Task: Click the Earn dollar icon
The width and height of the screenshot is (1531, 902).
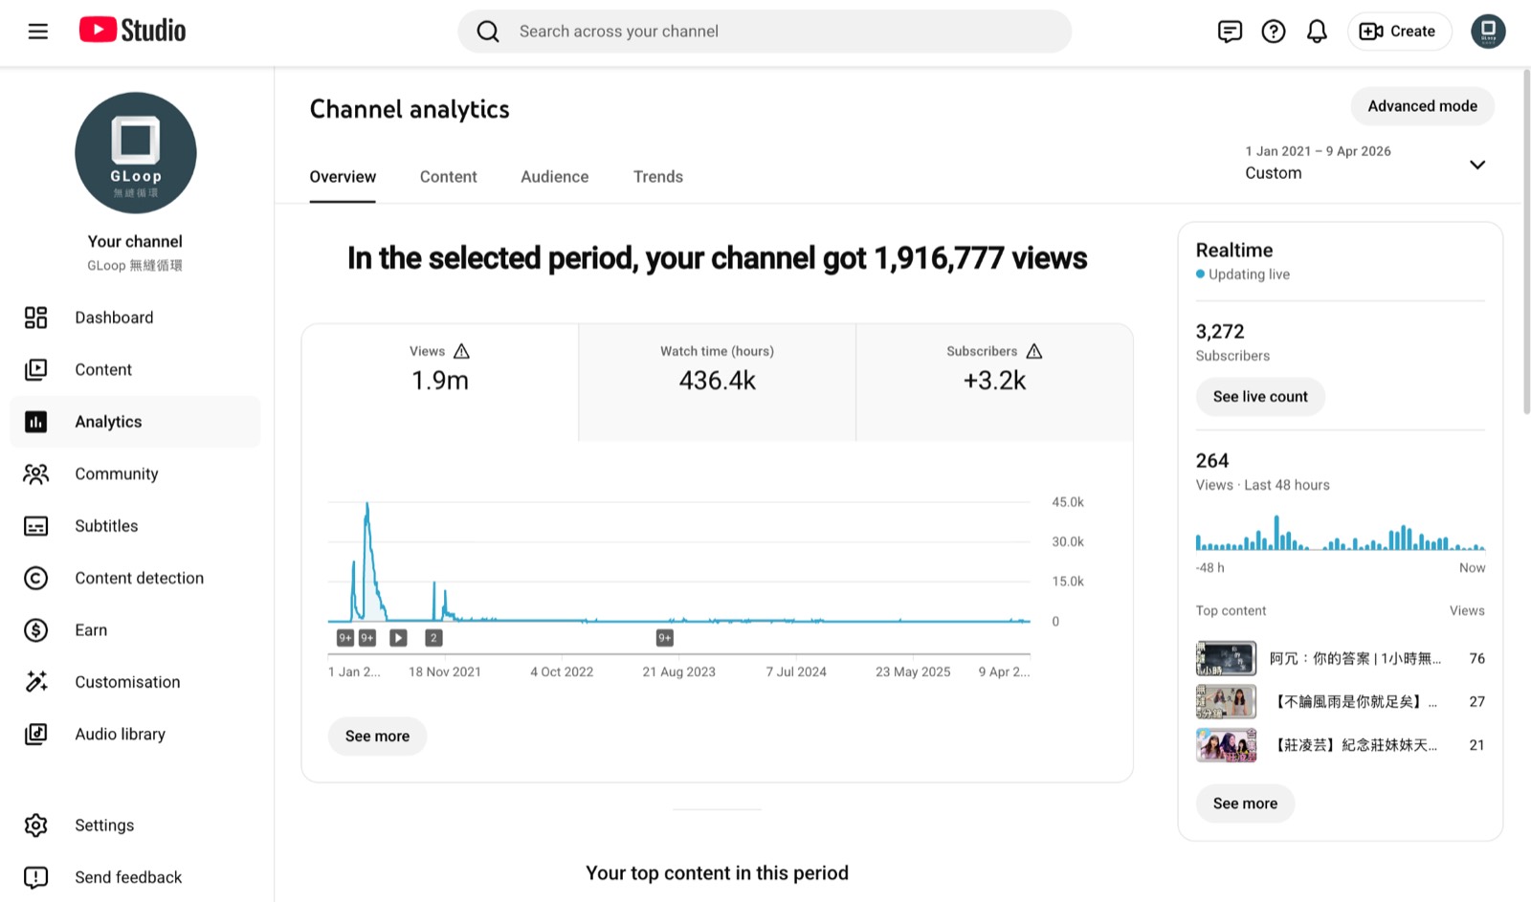Action: [36, 630]
